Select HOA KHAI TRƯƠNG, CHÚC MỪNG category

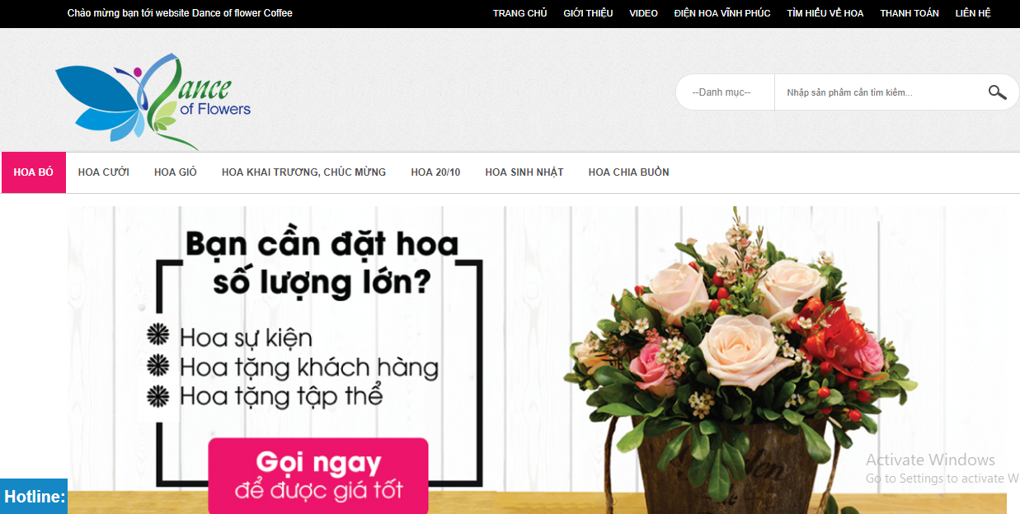tap(303, 172)
